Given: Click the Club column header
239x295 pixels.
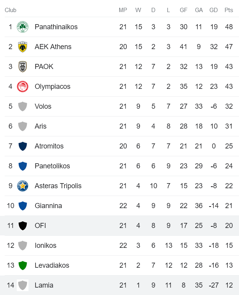Looking at the screenshot, I should 11,10.
